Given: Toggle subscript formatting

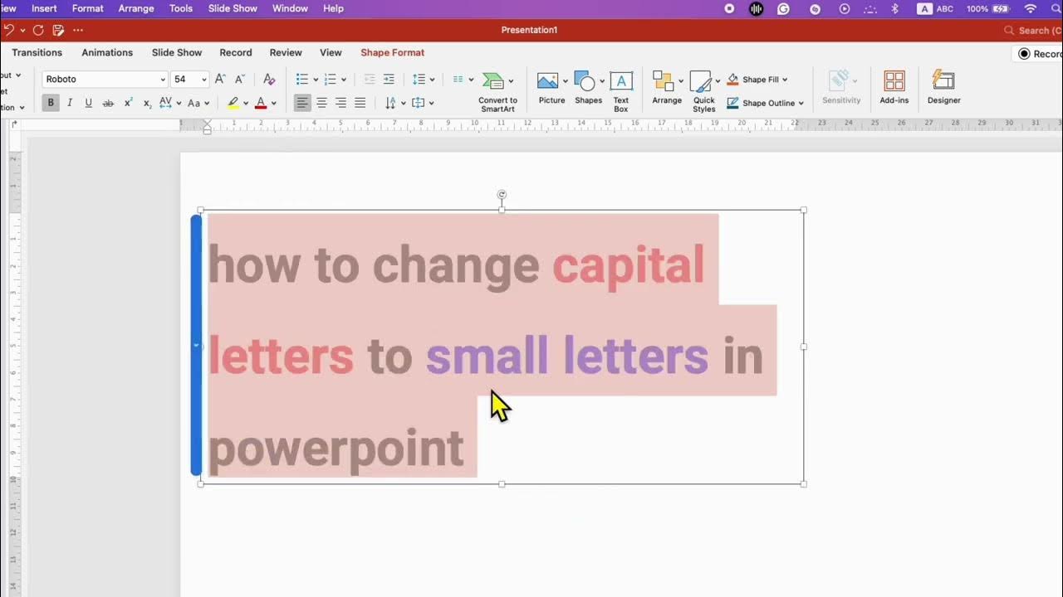Looking at the screenshot, I should (x=147, y=103).
